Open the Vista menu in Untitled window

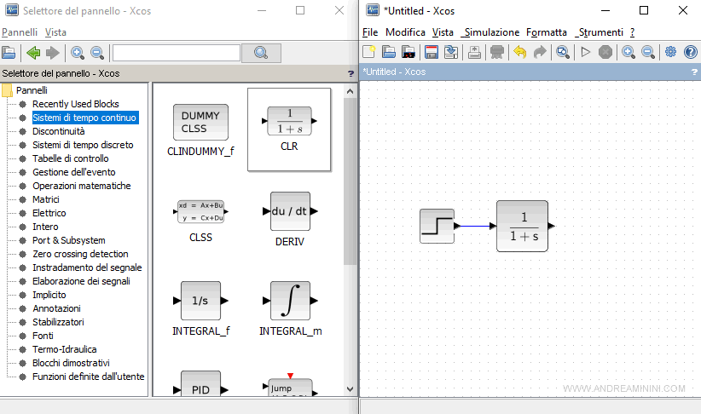point(443,32)
